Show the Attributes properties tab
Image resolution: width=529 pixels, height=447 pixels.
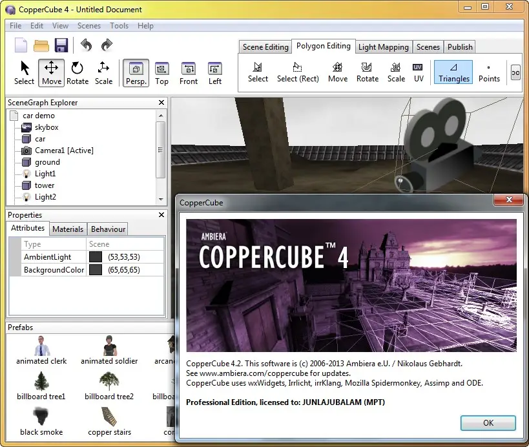[x=28, y=228]
